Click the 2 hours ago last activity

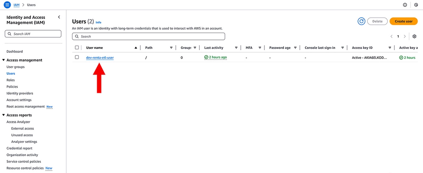tap(215, 58)
